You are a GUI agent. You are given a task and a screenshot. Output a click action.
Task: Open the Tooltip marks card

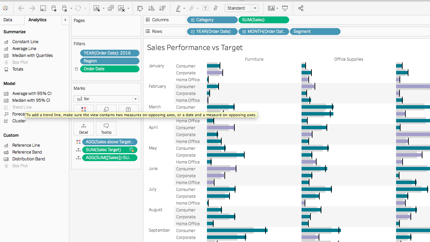[x=106, y=128]
